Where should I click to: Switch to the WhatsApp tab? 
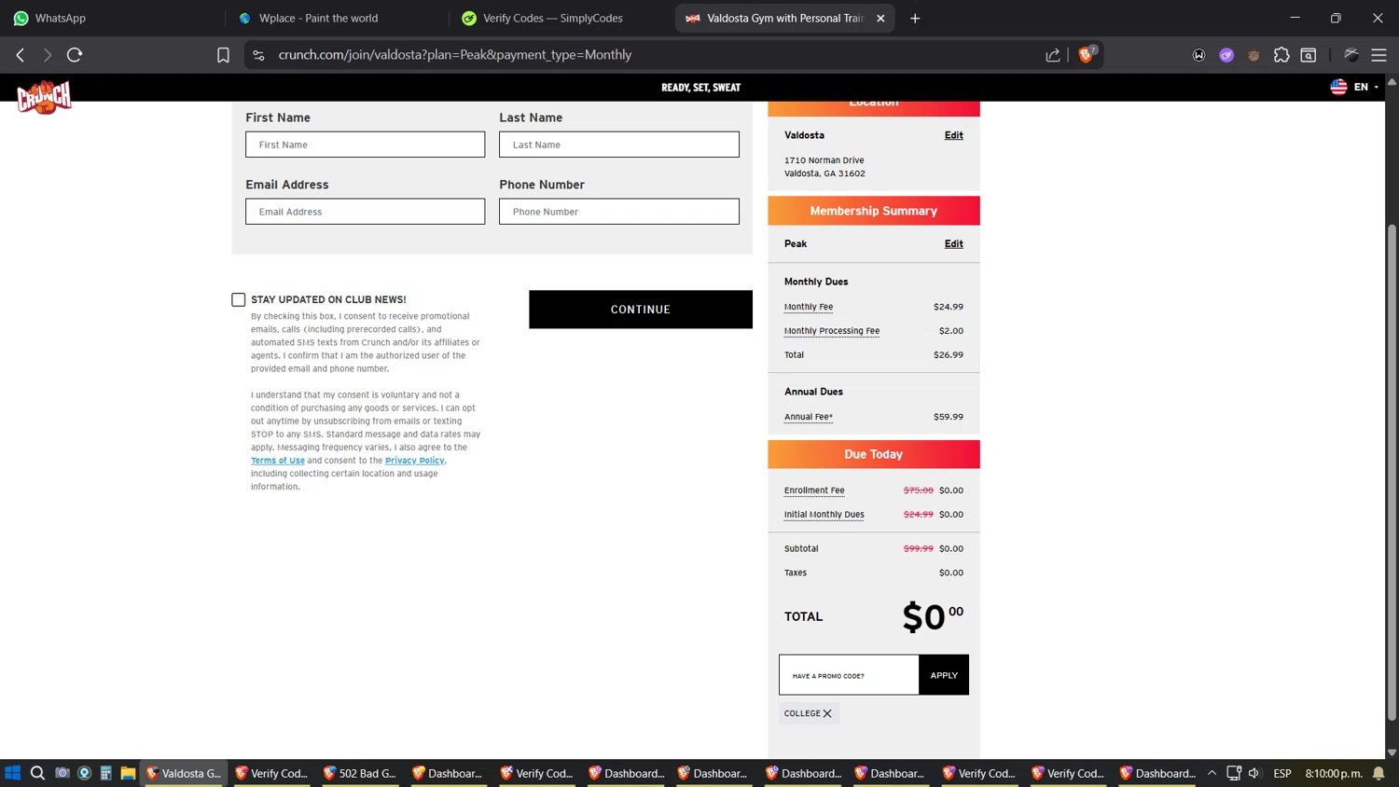111,18
